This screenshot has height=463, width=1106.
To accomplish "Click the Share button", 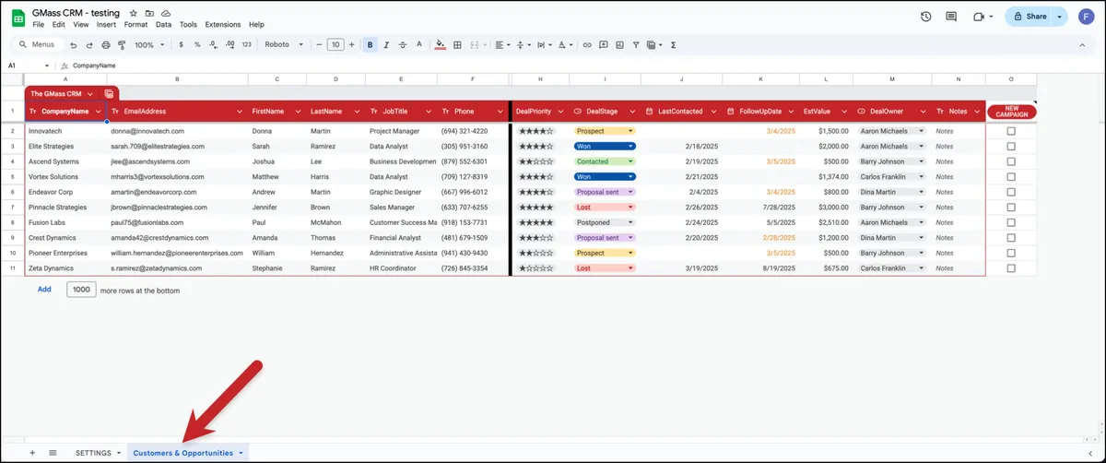I will tap(1030, 17).
